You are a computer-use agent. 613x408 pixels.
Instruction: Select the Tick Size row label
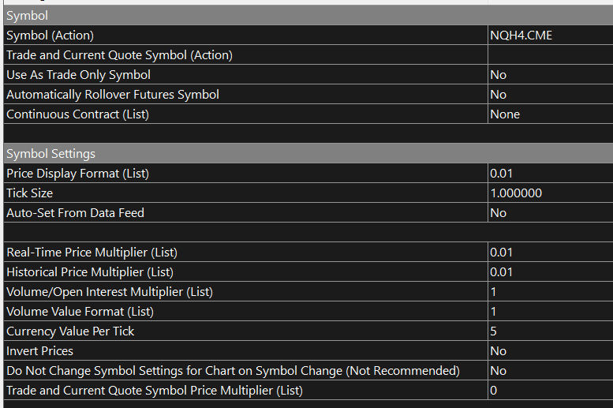[x=29, y=193]
